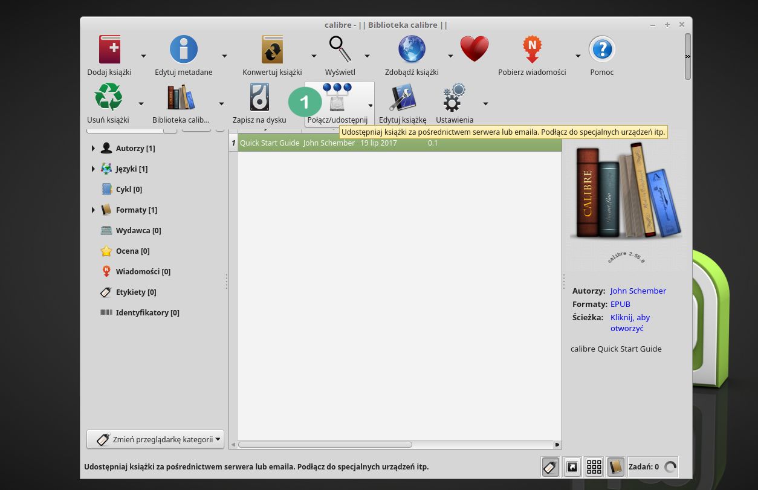Click Zapisz na dysku disk icon
Screen dimensions: 758x490
[x=259, y=97]
